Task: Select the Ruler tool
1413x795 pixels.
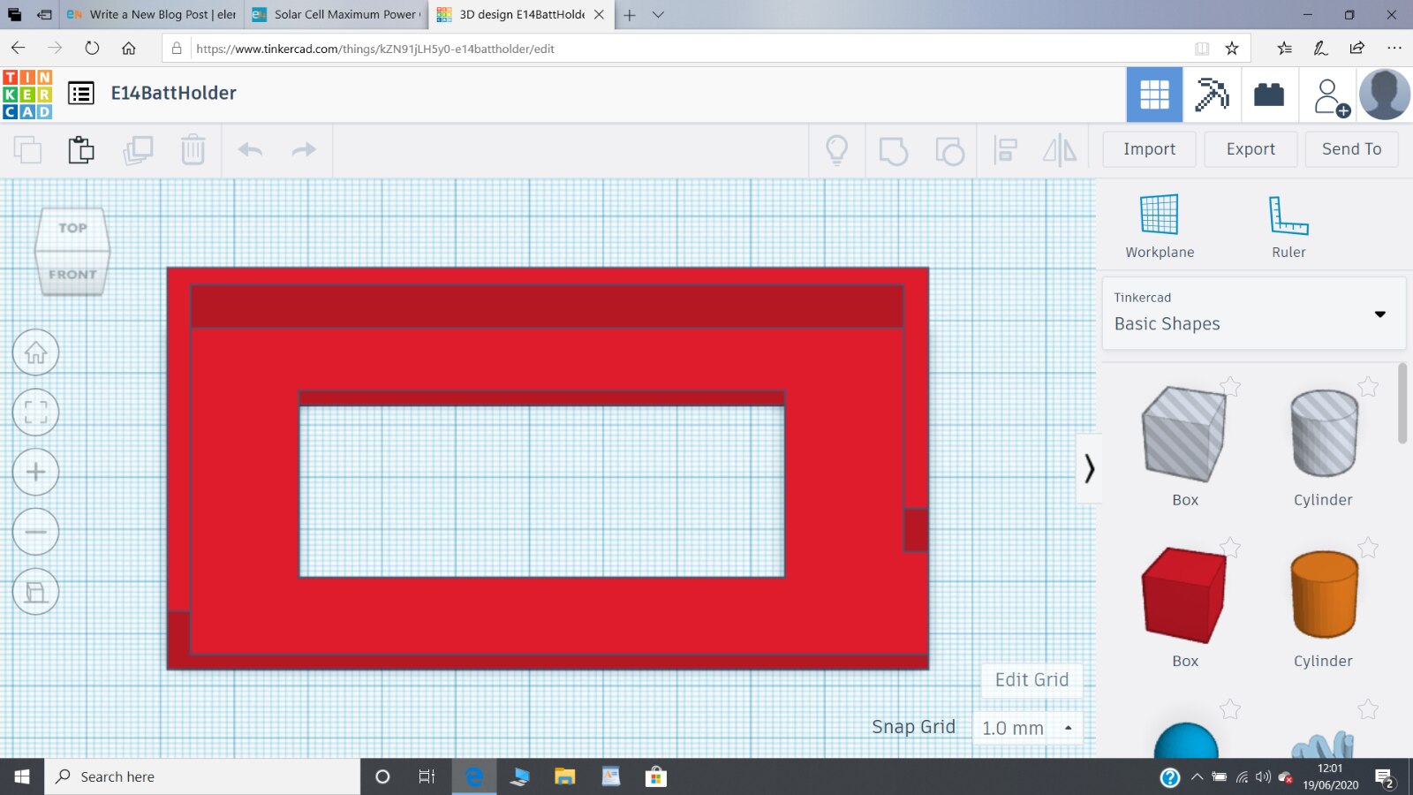Action: coord(1288,226)
